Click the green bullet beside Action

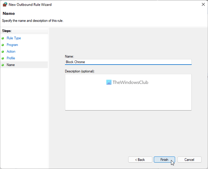[x=3, y=52]
